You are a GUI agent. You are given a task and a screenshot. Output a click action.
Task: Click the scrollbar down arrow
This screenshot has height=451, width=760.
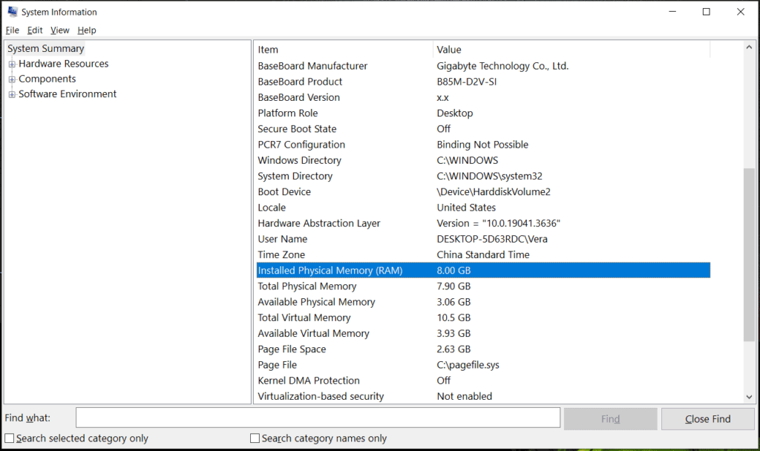click(749, 397)
